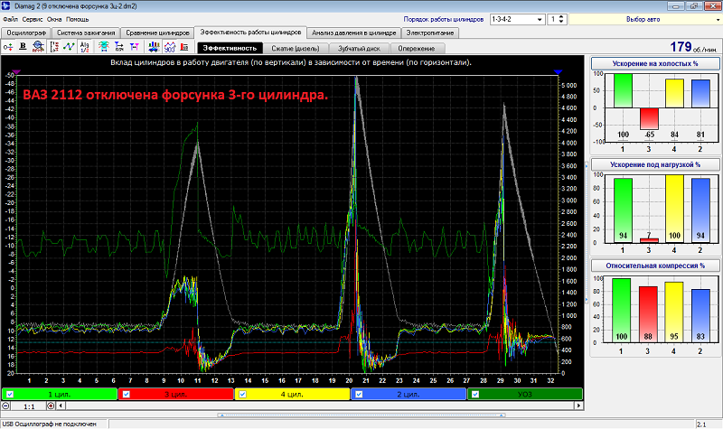
Task: Click the 900 graph toolbar icon
Action: point(170,47)
